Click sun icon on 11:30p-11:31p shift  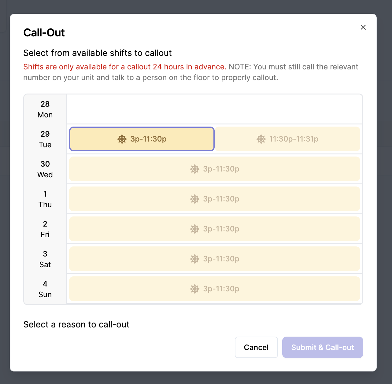[261, 139]
